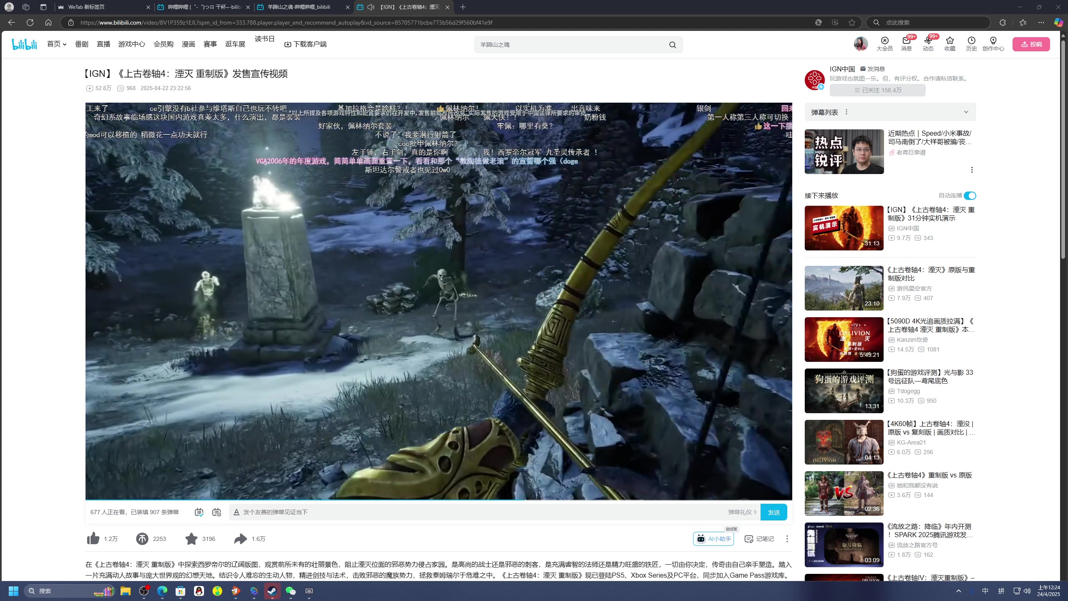Share the video with arrow icon
The image size is (1068, 601).
pyautogui.click(x=240, y=539)
